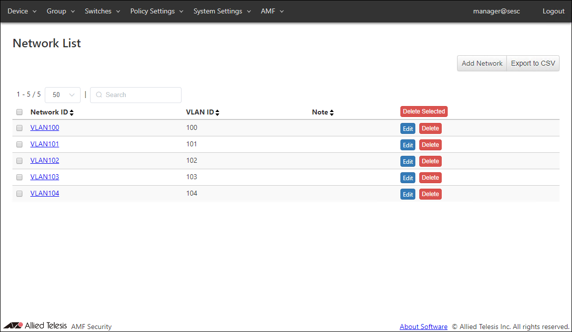Delete the VLAN102 network entry
This screenshot has height=332, width=572.
[x=430, y=161]
